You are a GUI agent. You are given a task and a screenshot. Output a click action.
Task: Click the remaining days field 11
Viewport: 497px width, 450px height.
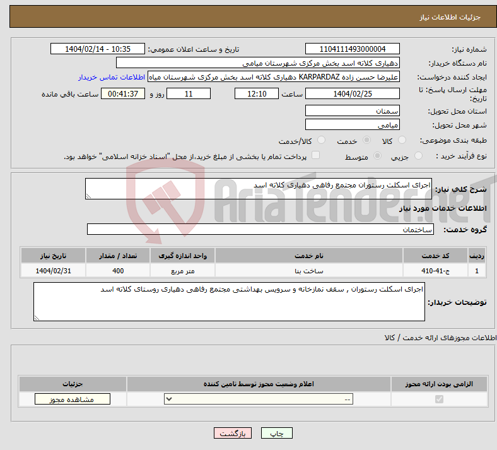tap(189, 93)
